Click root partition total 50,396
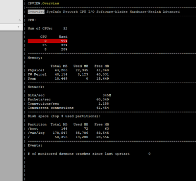The image size is (196, 181). tap(61, 137)
